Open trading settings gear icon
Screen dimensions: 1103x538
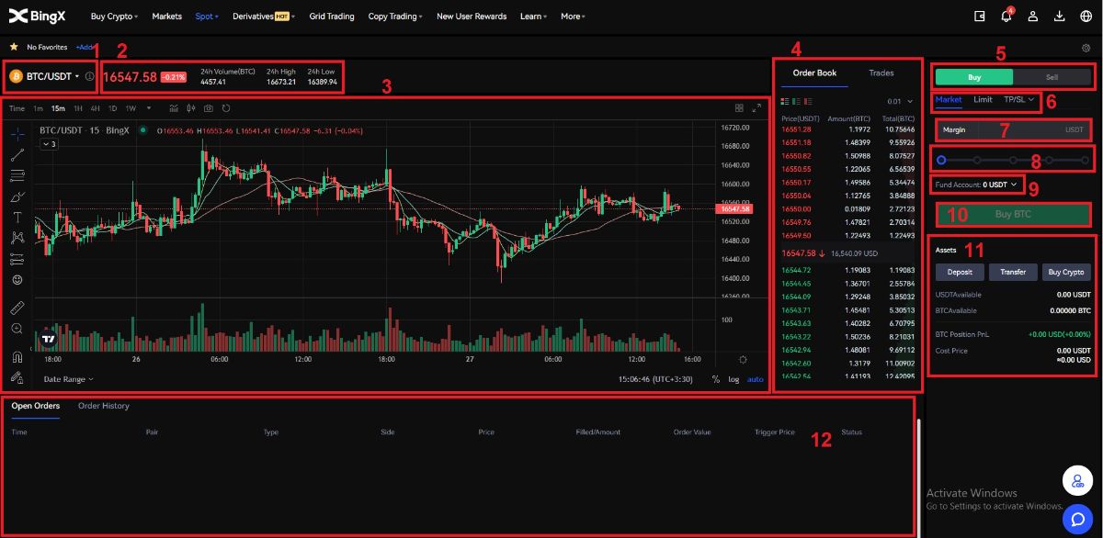click(1086, 47)
